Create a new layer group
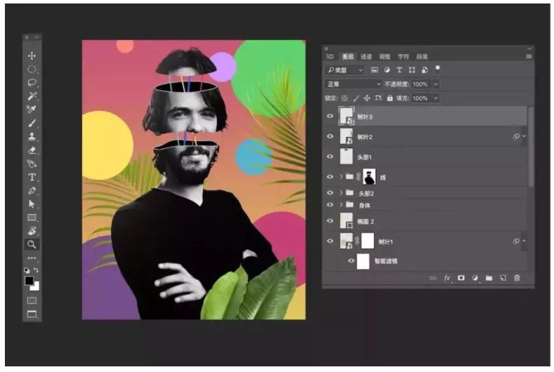The width and height of the screenshot is (554, 372). click(489, 278)
